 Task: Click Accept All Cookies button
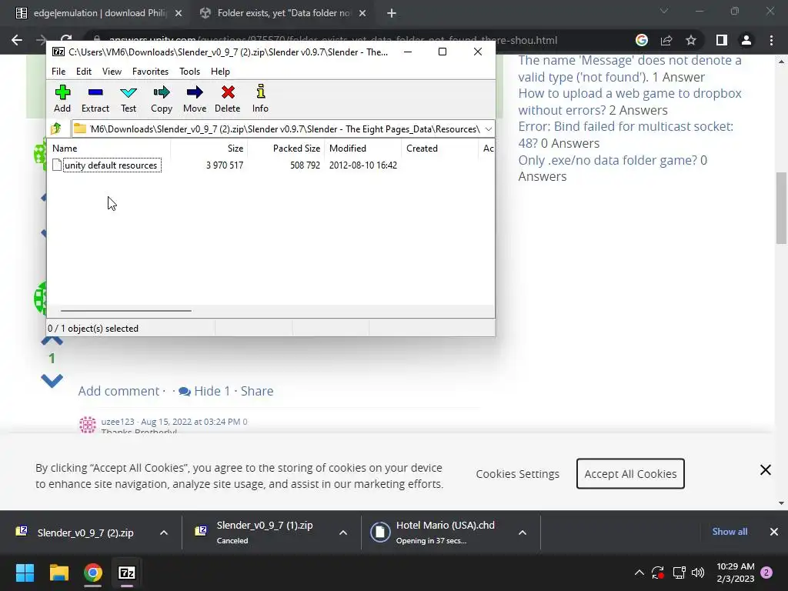tap(630, 473)
